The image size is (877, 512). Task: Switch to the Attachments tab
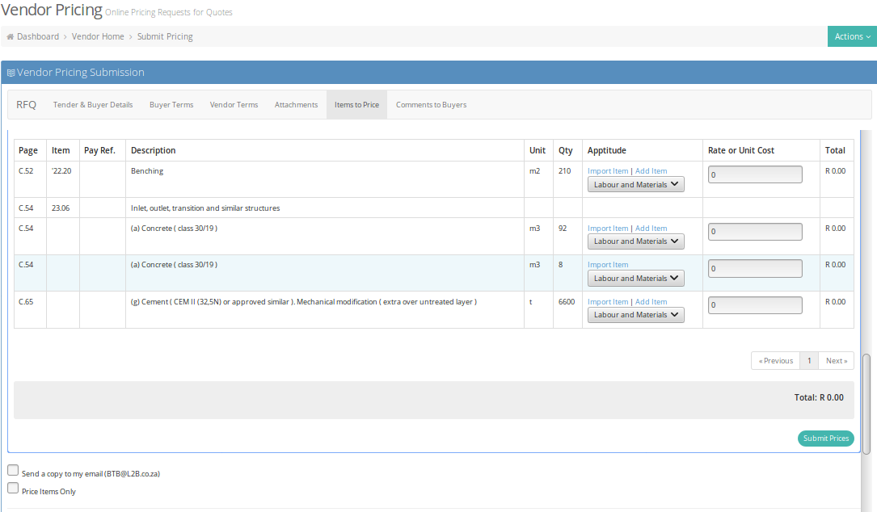tap(296, 104)
